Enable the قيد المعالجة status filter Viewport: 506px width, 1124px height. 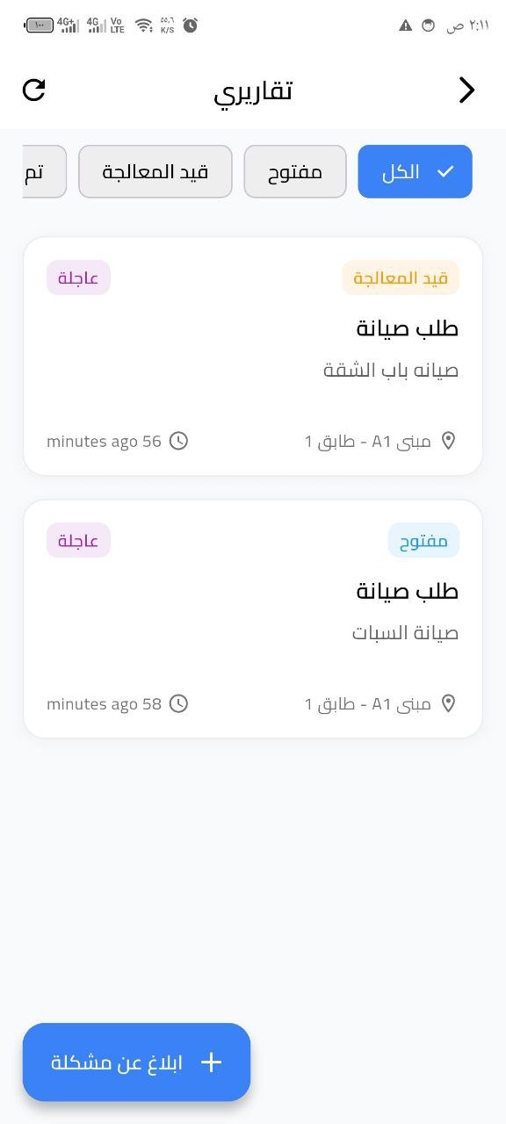point(155,171)
